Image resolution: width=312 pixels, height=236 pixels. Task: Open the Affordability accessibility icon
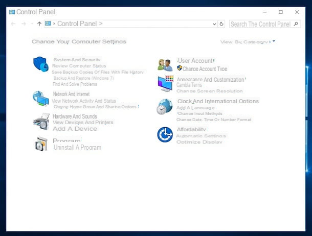165,135
